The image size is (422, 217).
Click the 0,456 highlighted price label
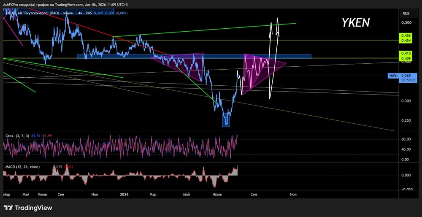(x=406, y=35)
